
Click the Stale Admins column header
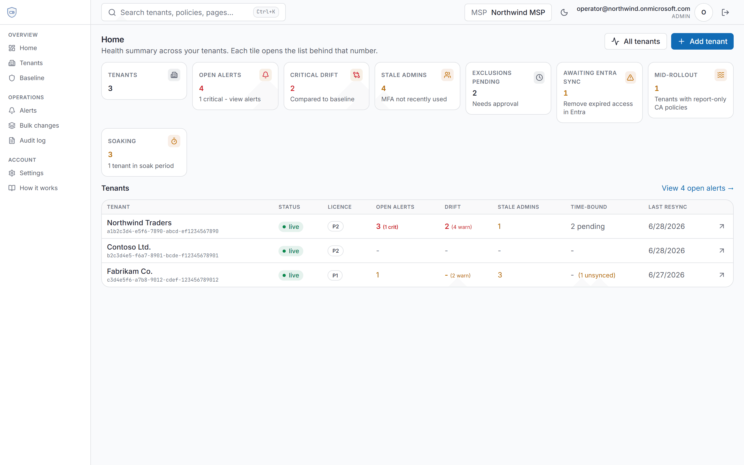click(x=518, y=207)
